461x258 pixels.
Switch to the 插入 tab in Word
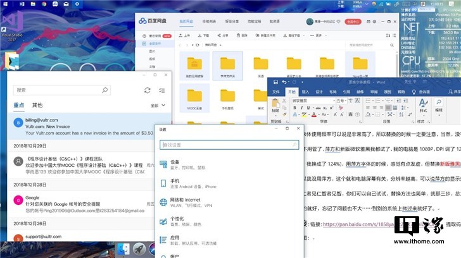[305, 92]
